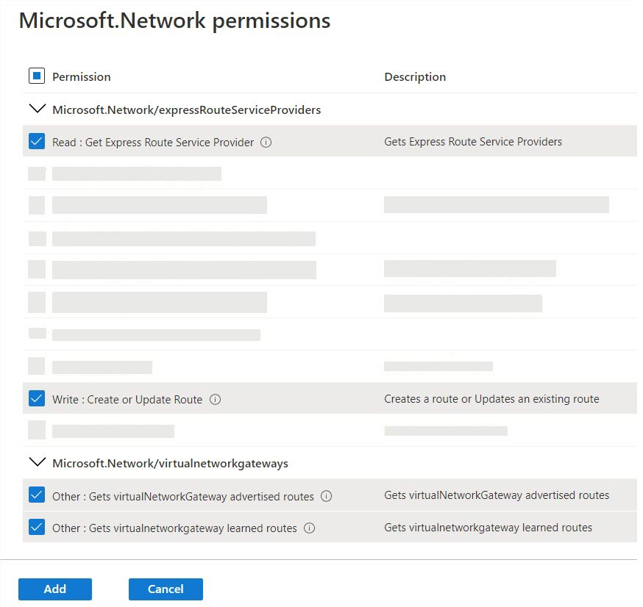The height and width of the screenshot is (607, 643).
Task: Uncheck Read: Get Express Route Service Provider checkbox
Action: [x=37, y=141]
